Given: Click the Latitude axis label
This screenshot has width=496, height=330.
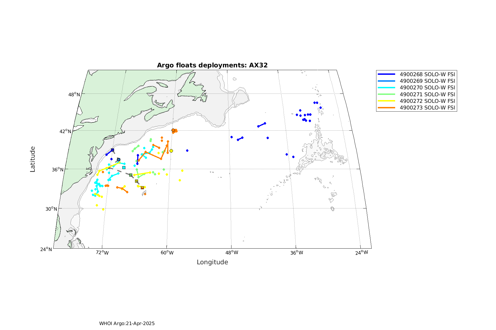Looking at the screenshot, I should tap(33, 159).
